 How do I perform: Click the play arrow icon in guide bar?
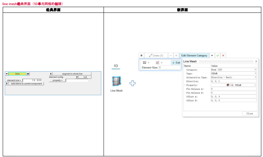tap(212, 55)
